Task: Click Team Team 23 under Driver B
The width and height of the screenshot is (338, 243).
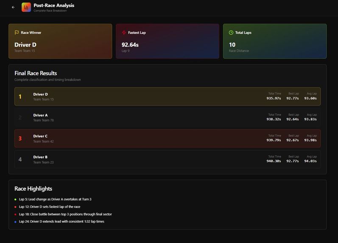Action: pyautogui.click(x=43, y=162)
